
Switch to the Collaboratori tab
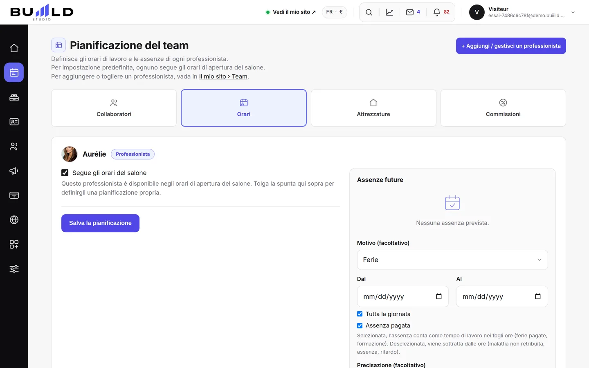pyautogui.click(x=114, y=108)
